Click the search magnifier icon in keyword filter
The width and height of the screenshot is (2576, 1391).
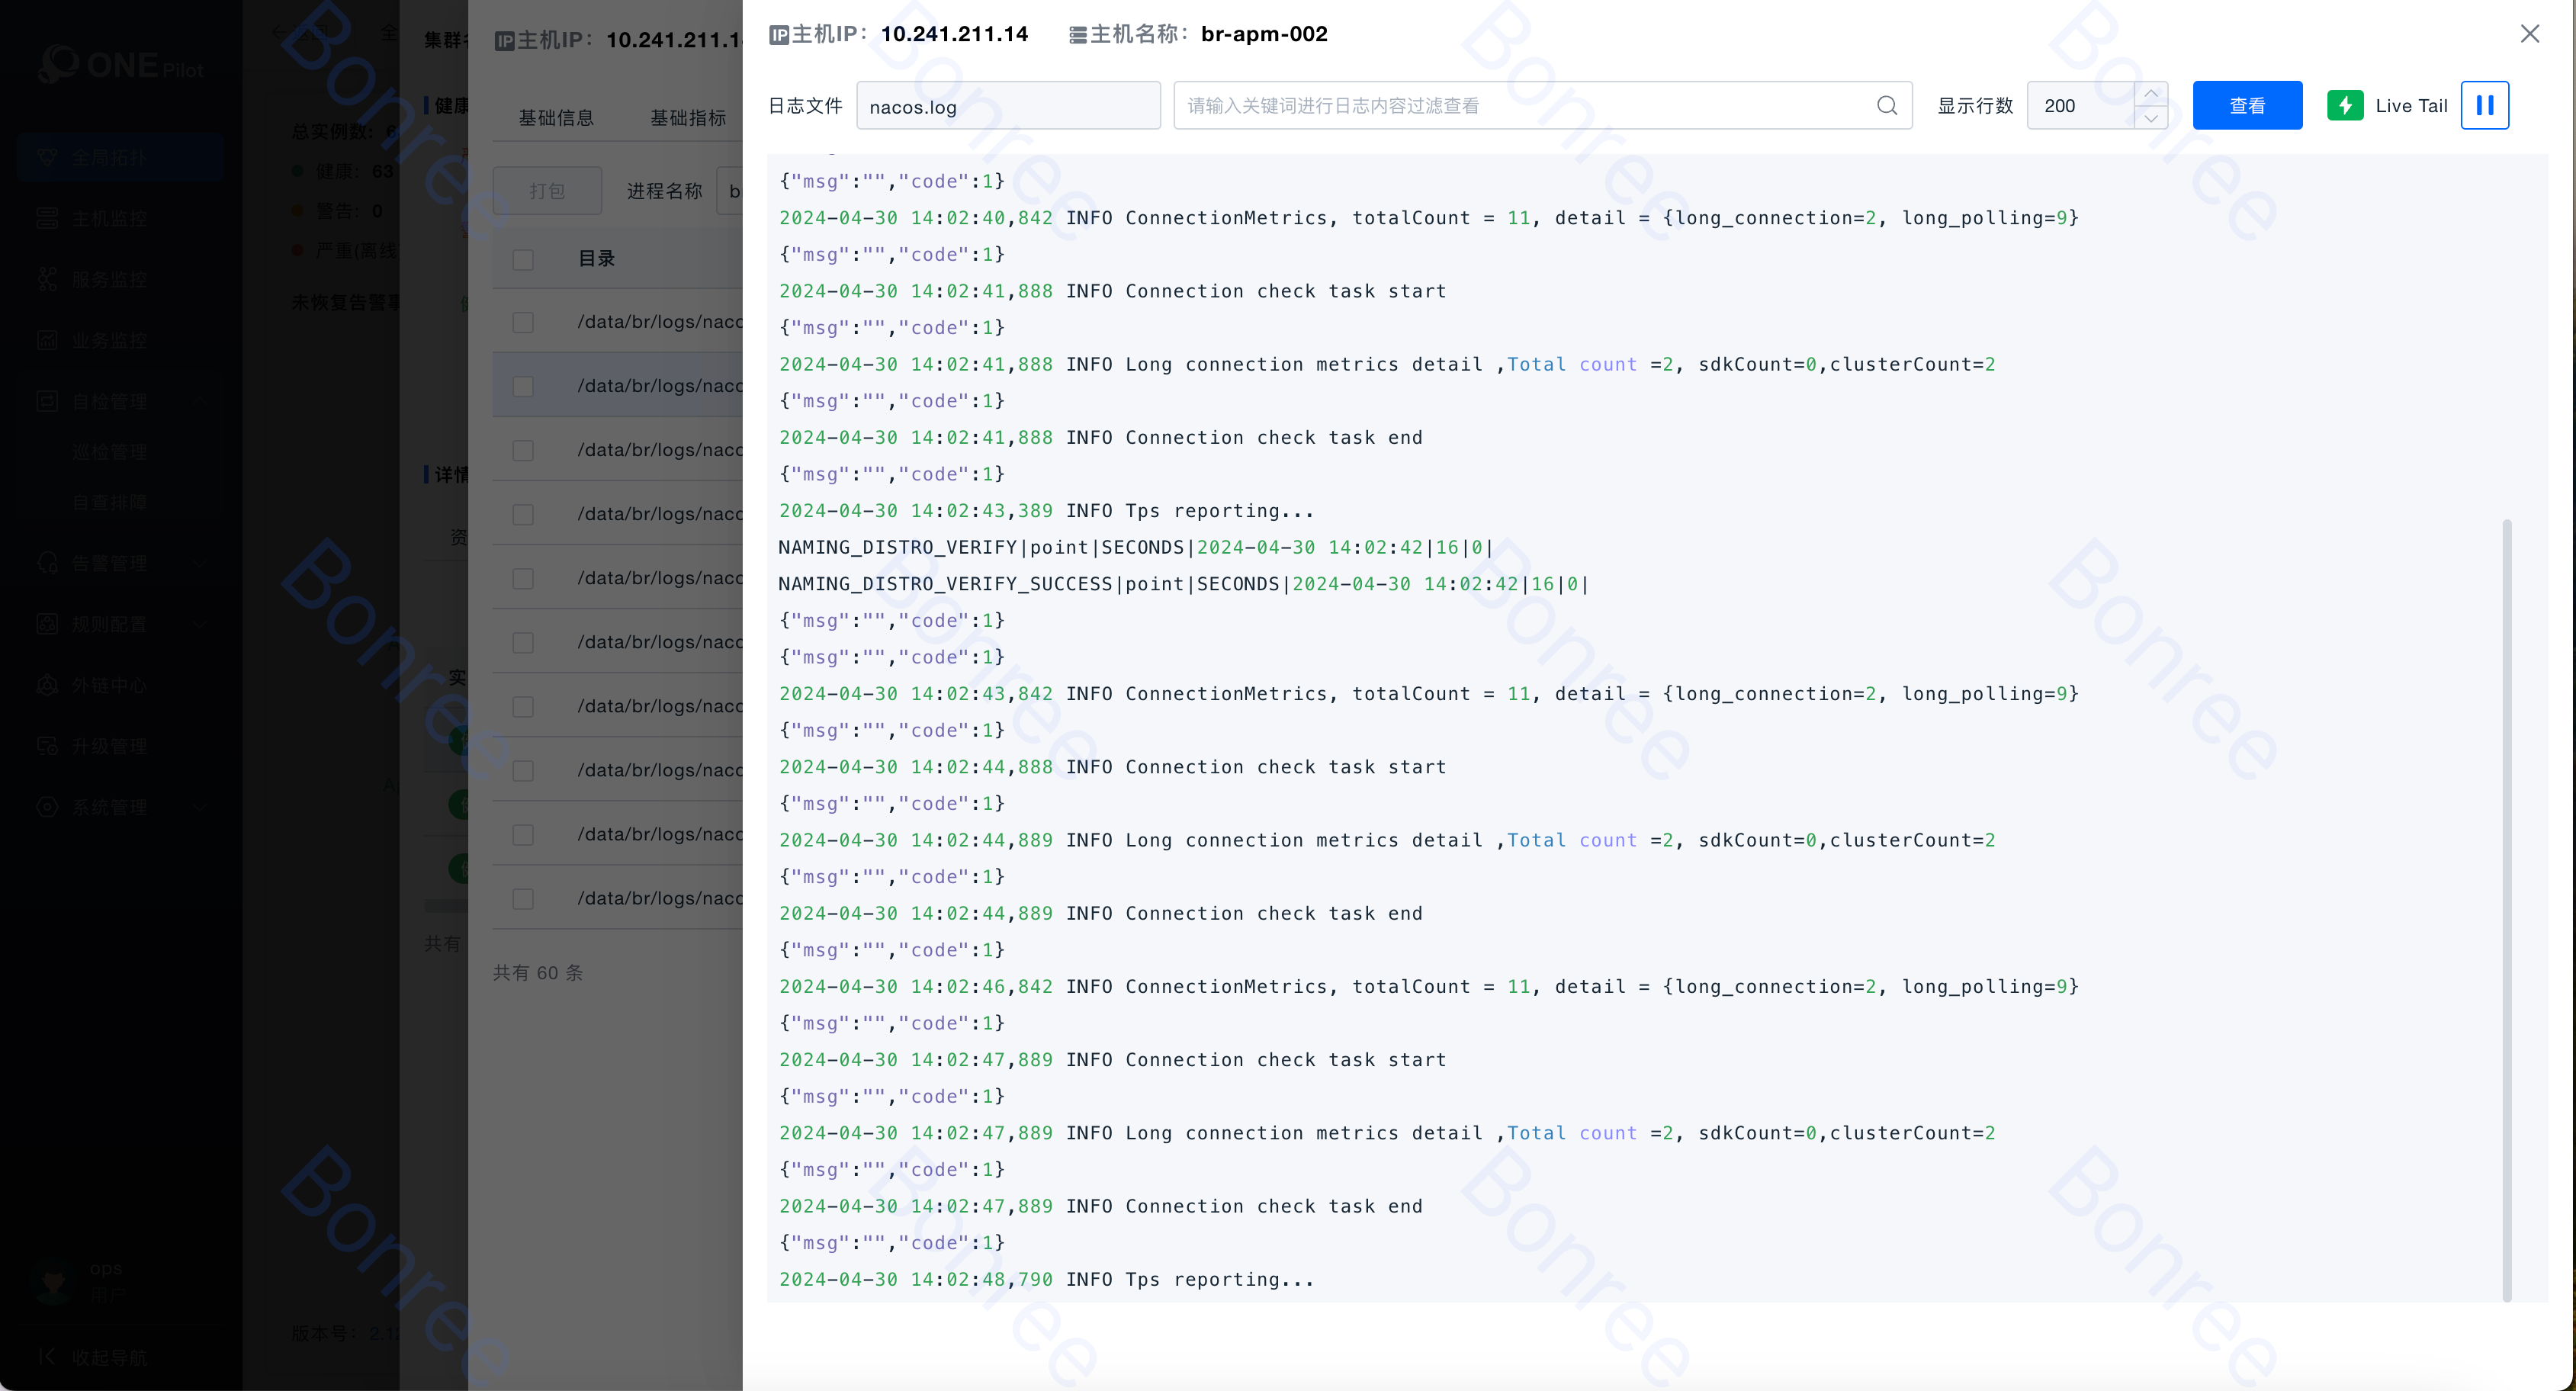tap(1886, 105)
